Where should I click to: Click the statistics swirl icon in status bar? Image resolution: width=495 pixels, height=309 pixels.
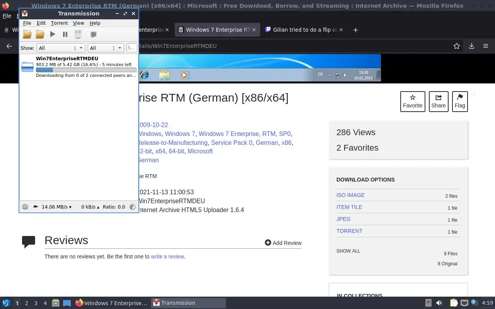133,207
